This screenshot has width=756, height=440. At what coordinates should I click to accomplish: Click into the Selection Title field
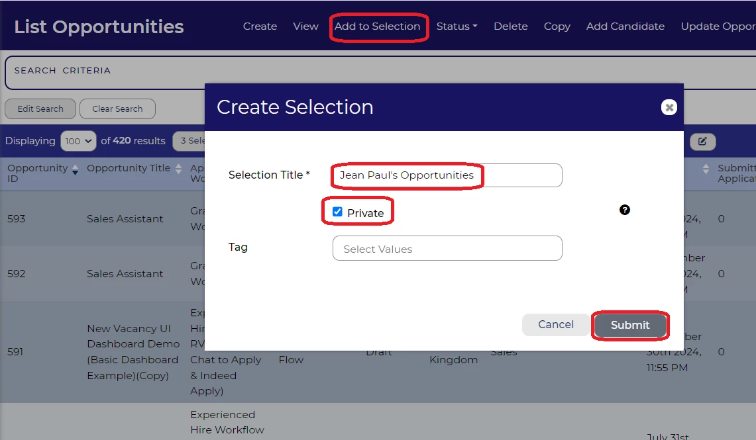(447, 175)
